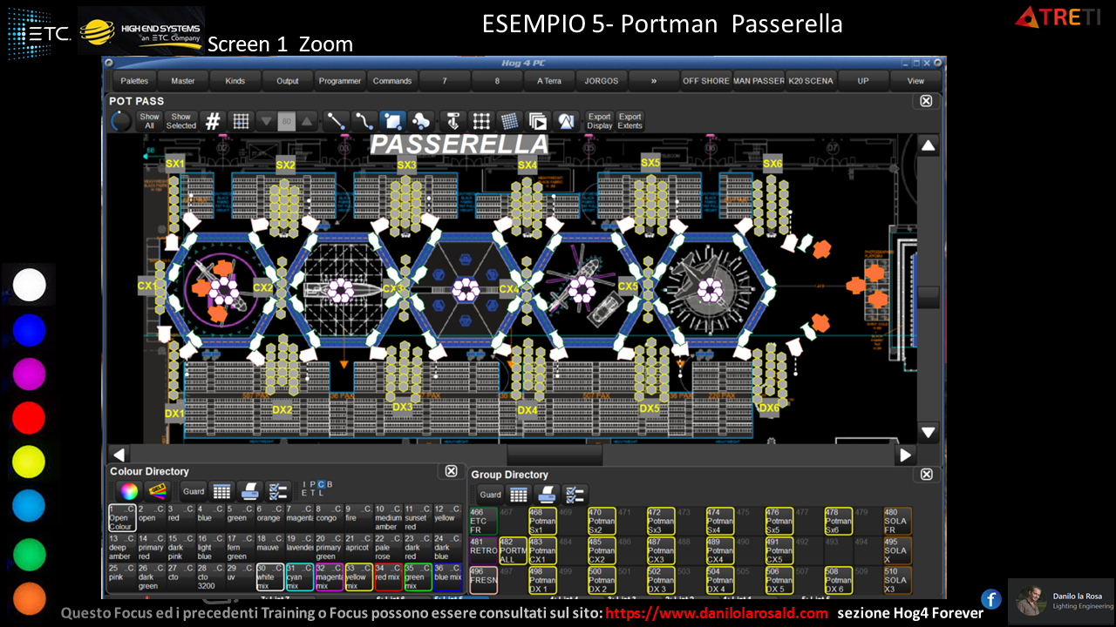Click the perspective grid plane icon
Image resolution: width=1116 pixels, height=627 pixels.
tap(509, 121)
